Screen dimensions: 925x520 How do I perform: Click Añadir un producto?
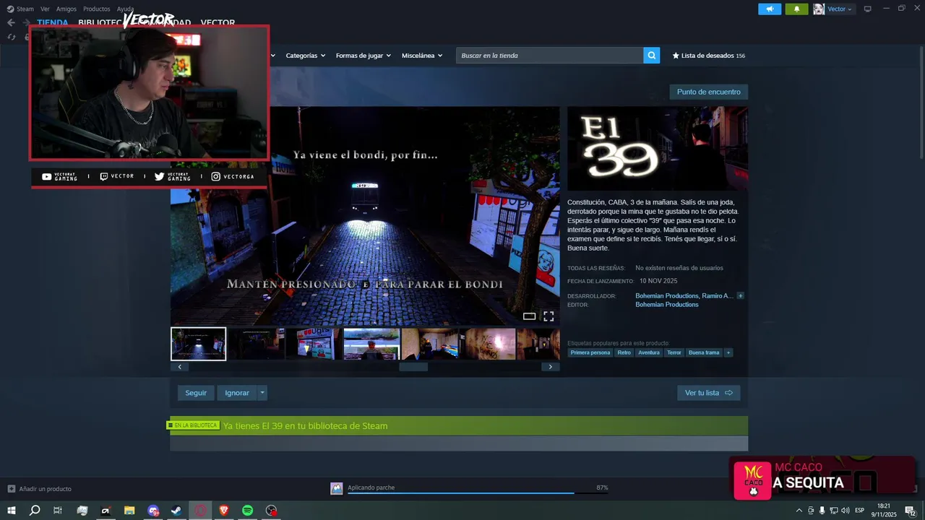40,489
